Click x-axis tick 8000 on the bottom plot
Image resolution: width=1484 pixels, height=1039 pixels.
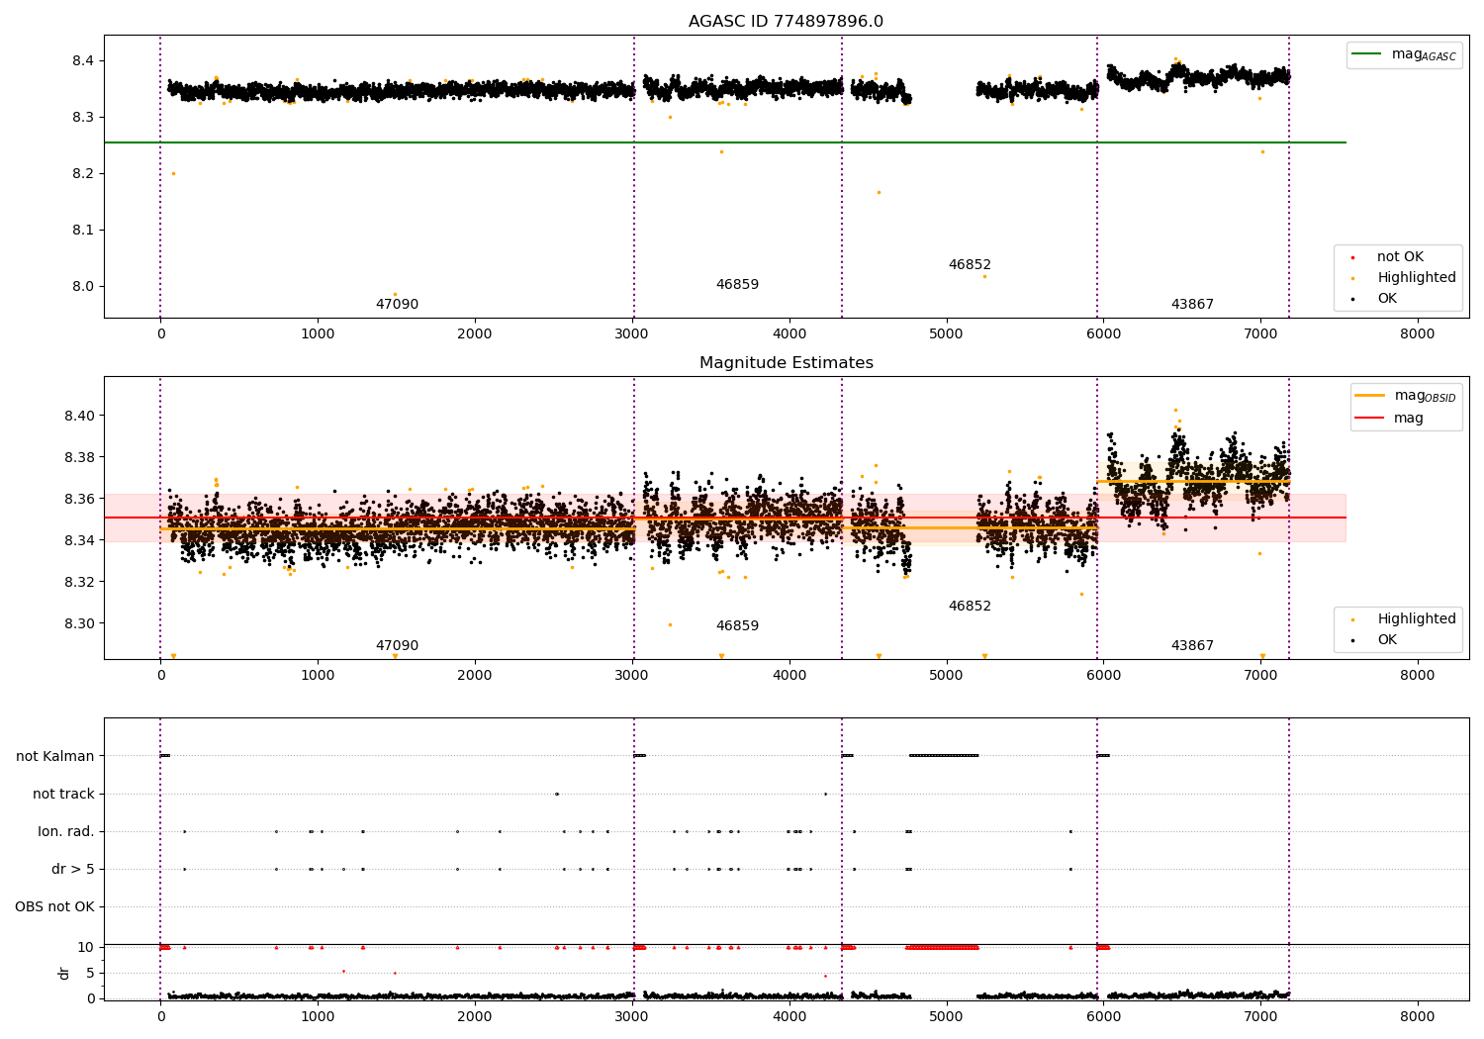(x=1418, y=1016)
